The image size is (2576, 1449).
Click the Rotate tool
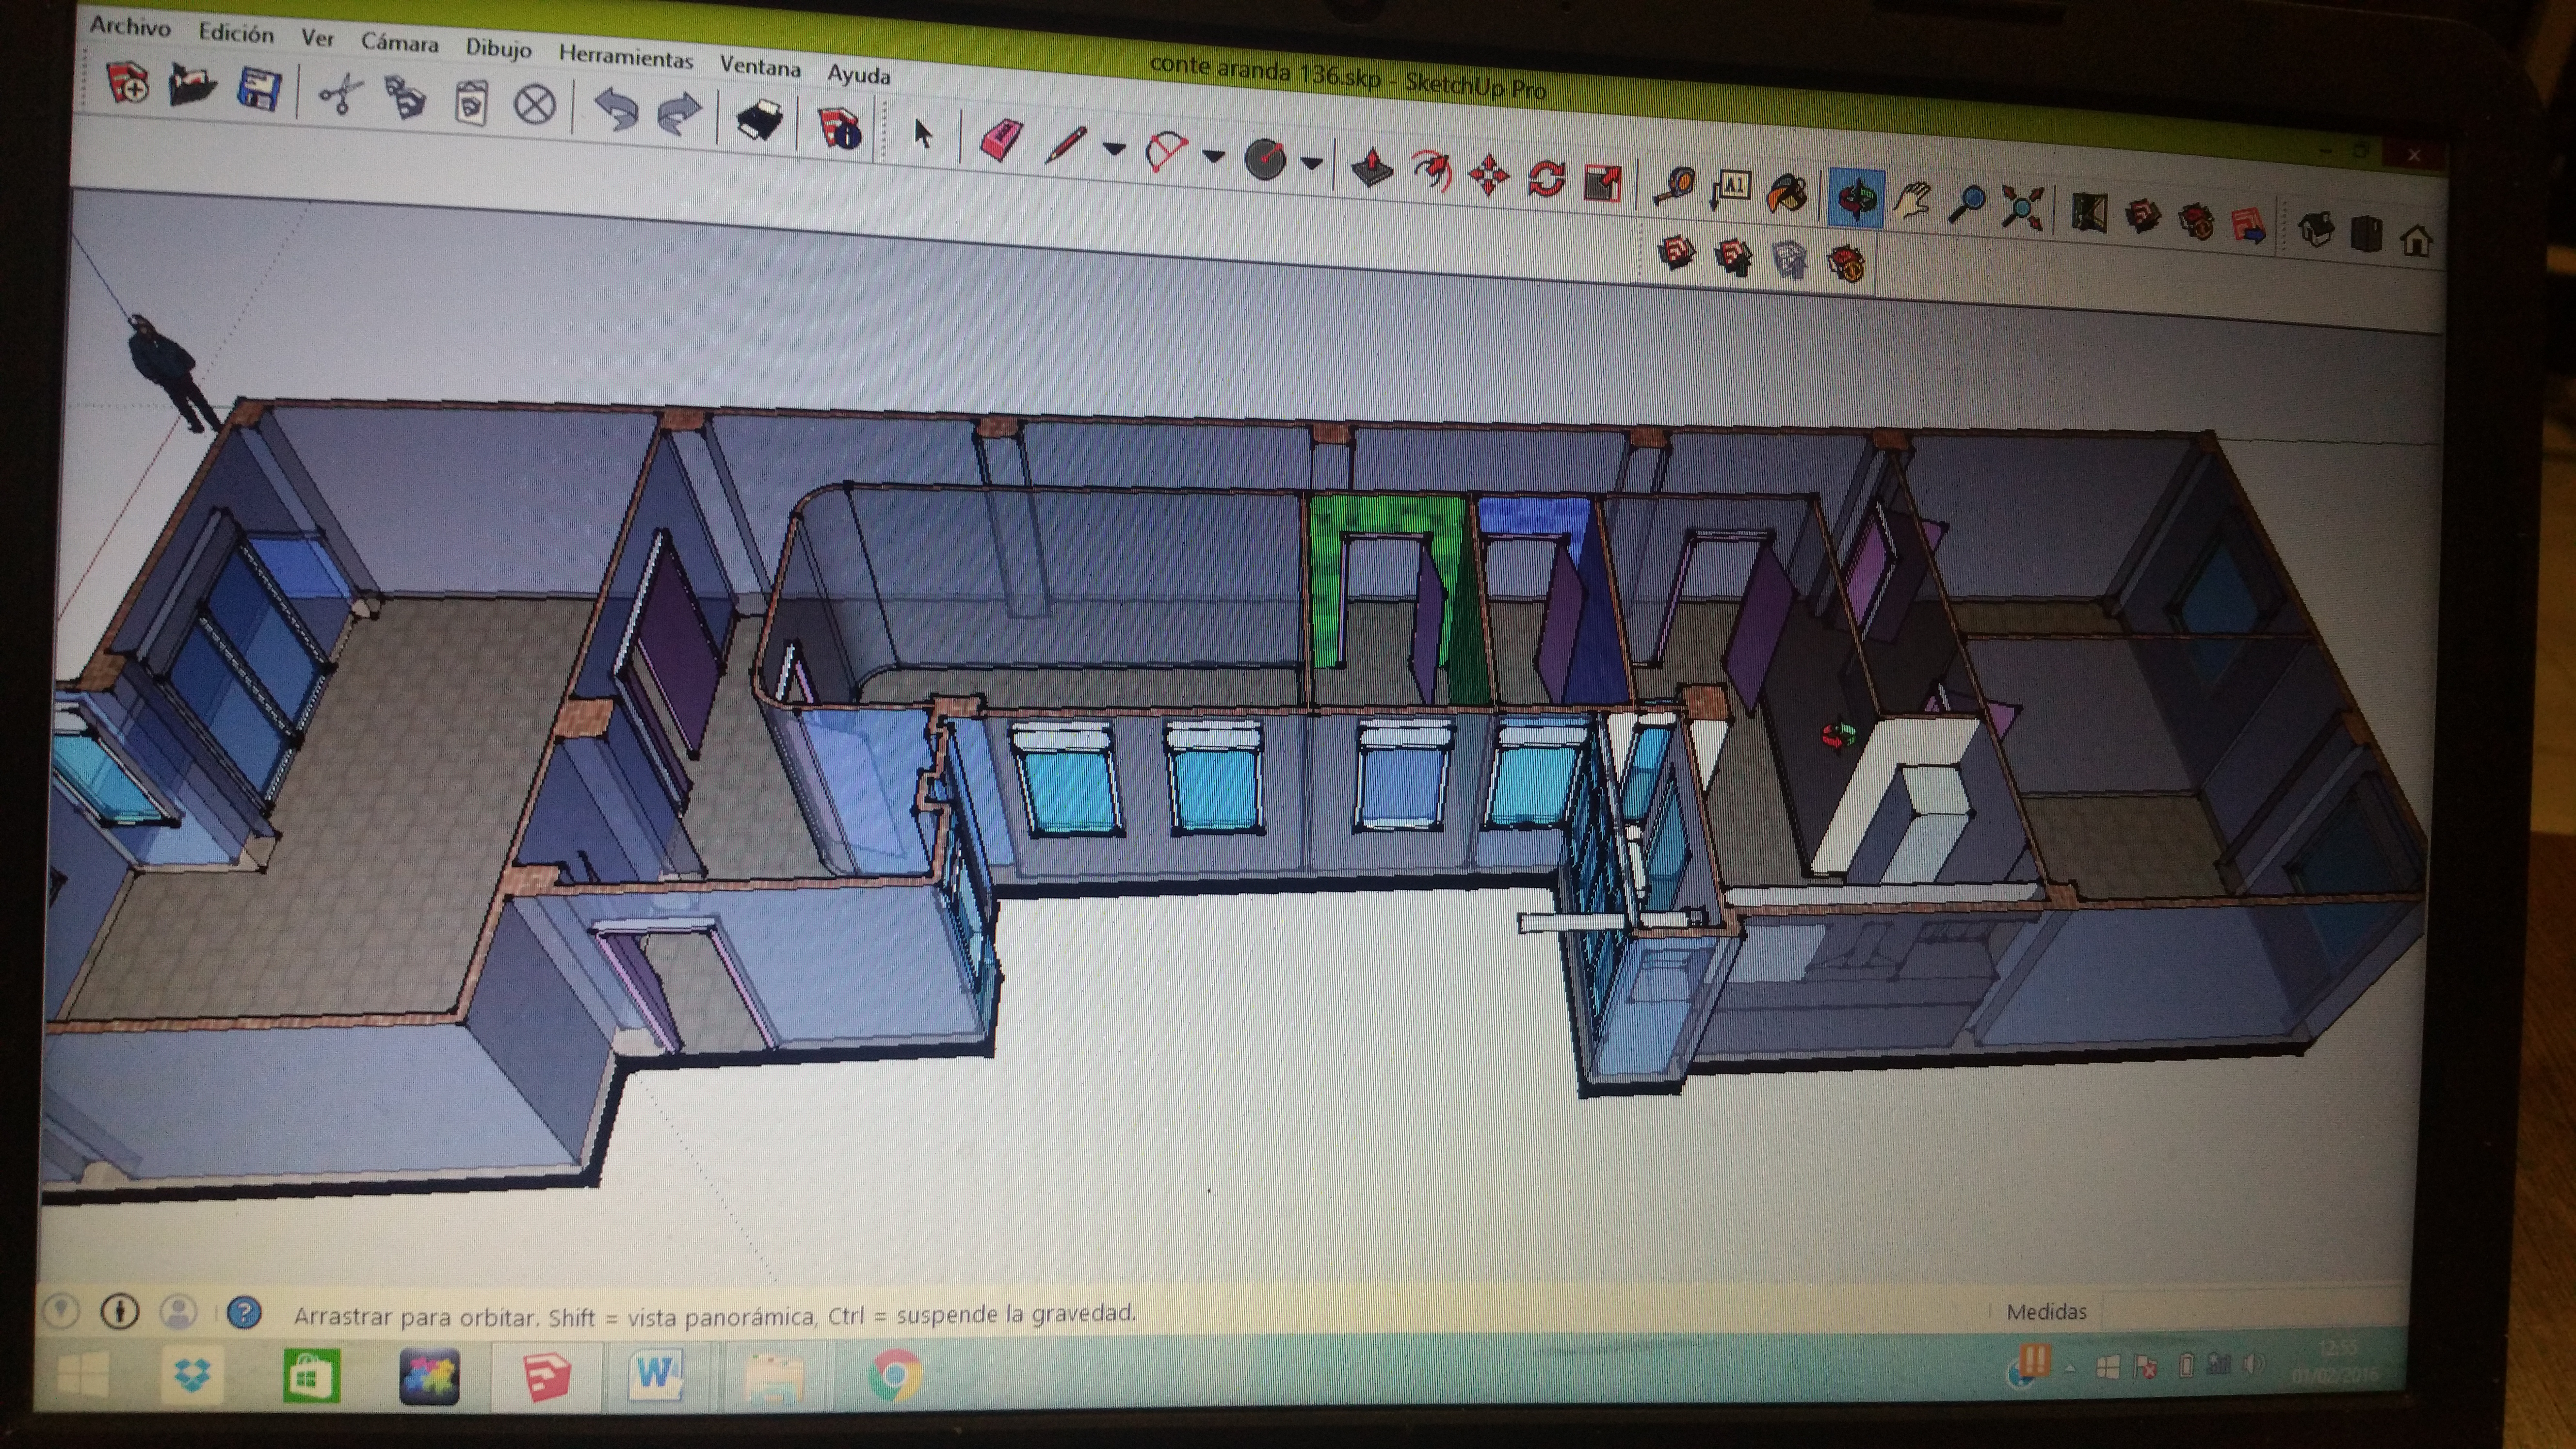(x=1546, y=180)
